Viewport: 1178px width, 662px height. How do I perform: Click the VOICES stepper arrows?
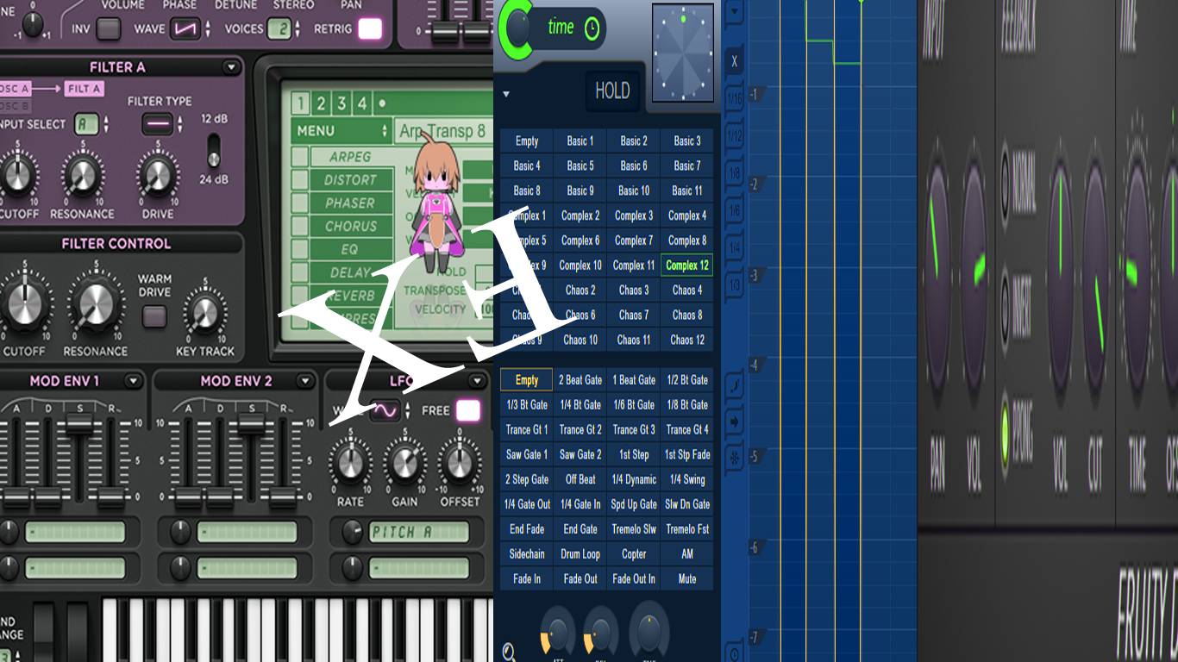[298, 28]
